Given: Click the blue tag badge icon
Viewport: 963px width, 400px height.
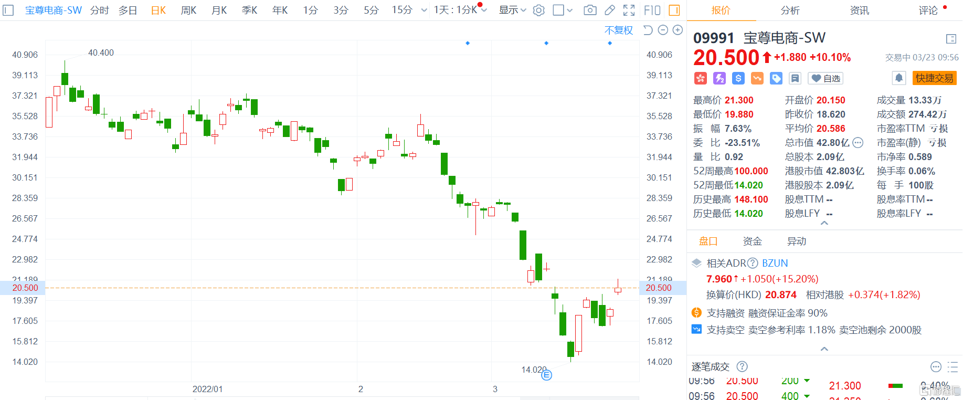Looking at the screenshot, I should [776, 78].
